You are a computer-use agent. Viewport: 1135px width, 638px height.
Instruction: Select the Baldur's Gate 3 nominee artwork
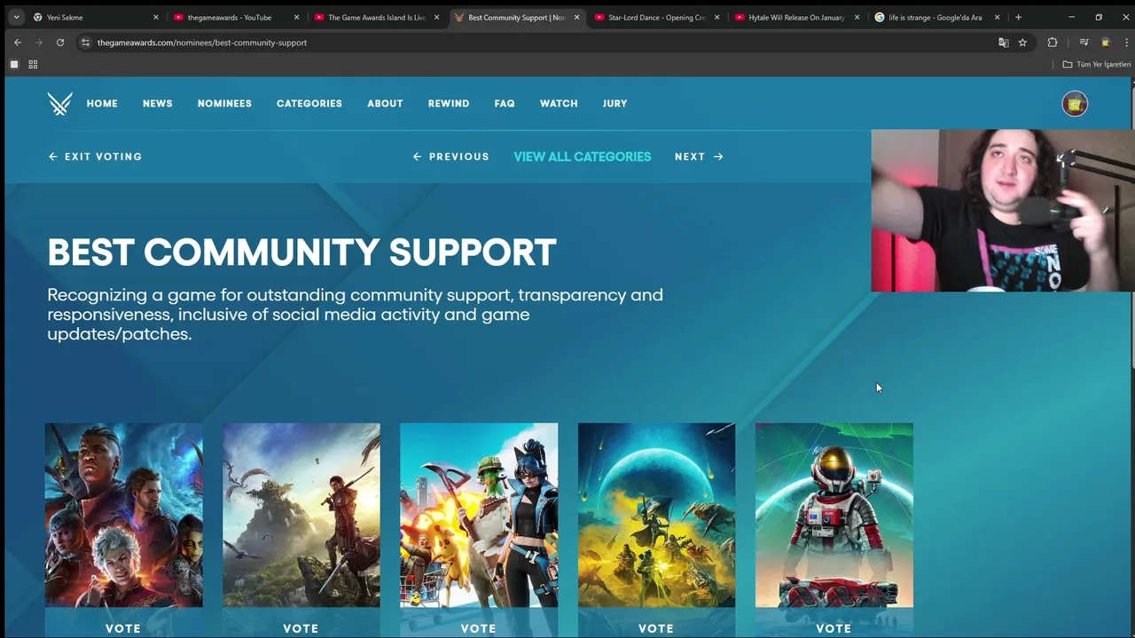coord(123,515)
